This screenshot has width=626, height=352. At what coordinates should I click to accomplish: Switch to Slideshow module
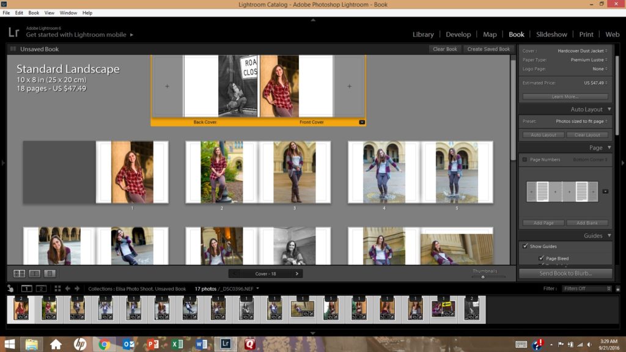(551, 34)
